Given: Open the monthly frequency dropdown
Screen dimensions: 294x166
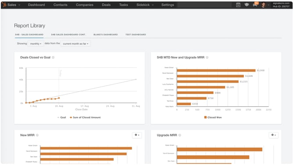Looking at the screenshot, I should [36, 44].
